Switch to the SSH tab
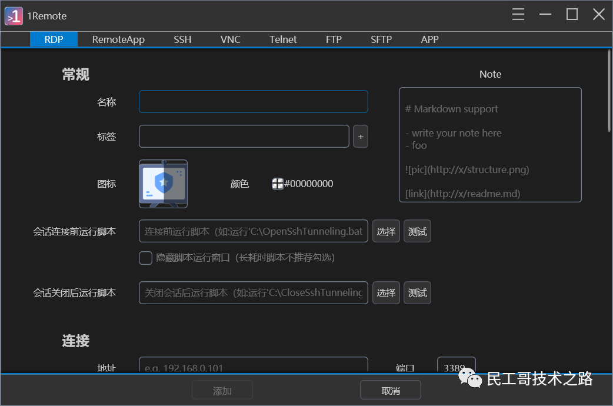The width and height of the screenshot is (613, 406). pyautogui.click(x=182, y=39)
